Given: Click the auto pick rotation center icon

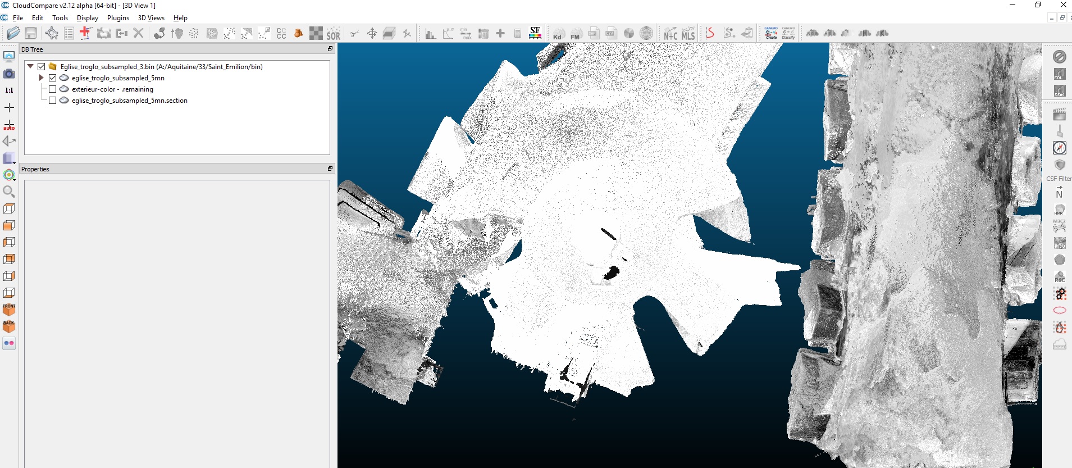Looking at the screenshot, I should click(9, 125).
